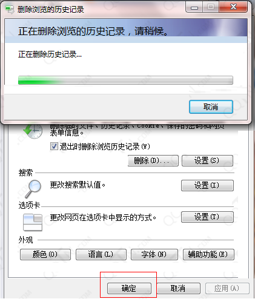This screenshot has height=299, width=255.
Task: Open search defaults 设置(I) button
Action: pos(207,185)
